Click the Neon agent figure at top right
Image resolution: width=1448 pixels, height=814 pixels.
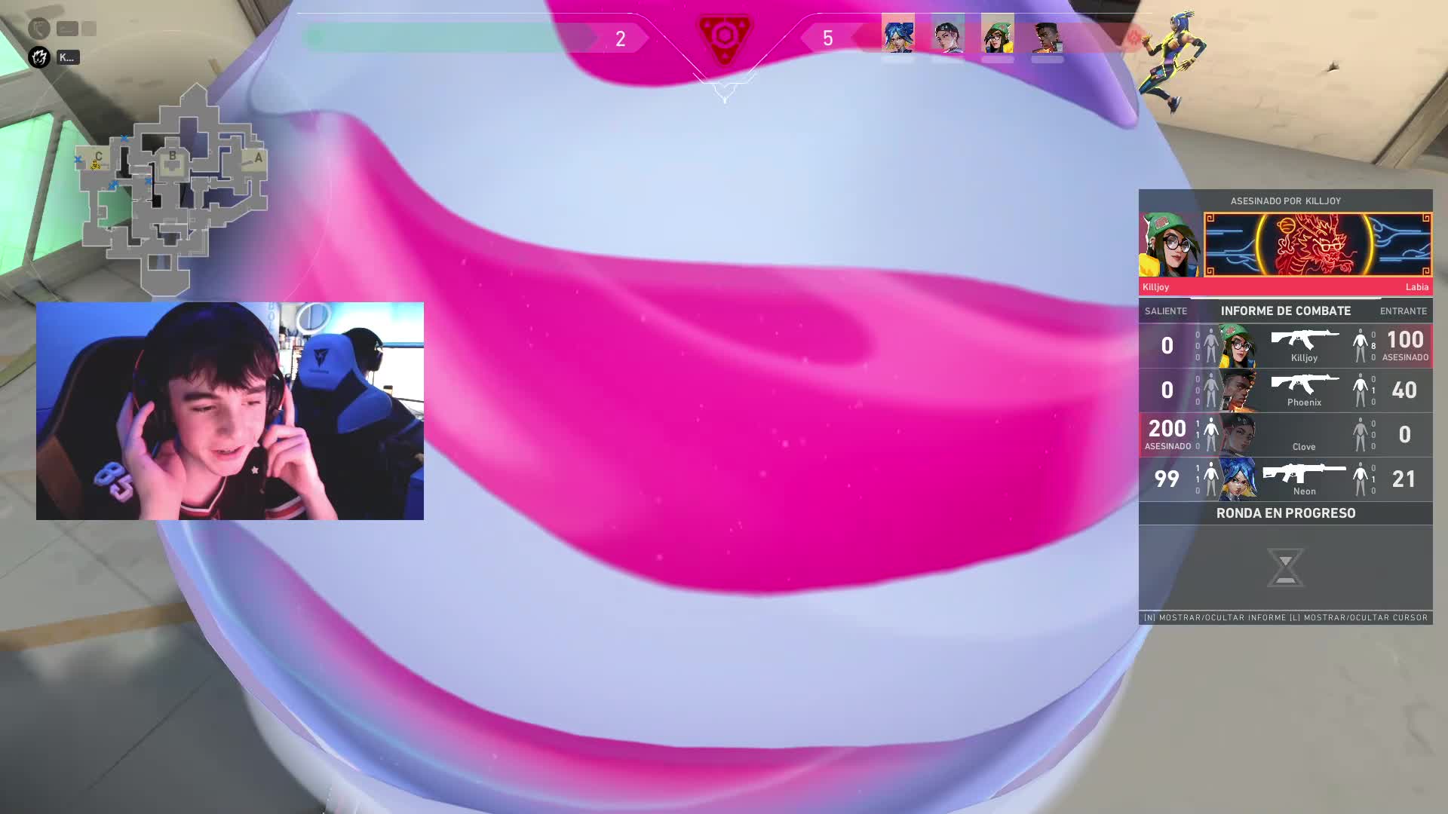[1173, 62]
